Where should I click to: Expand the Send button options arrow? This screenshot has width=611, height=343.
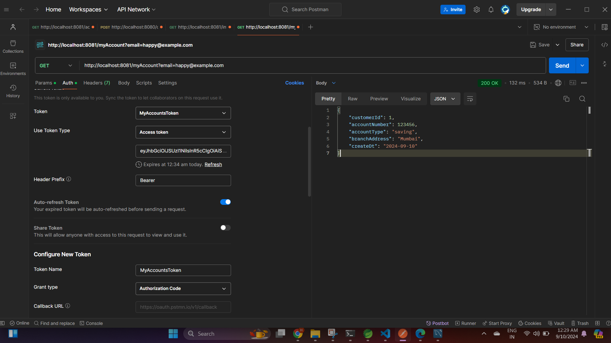[582, 65]
